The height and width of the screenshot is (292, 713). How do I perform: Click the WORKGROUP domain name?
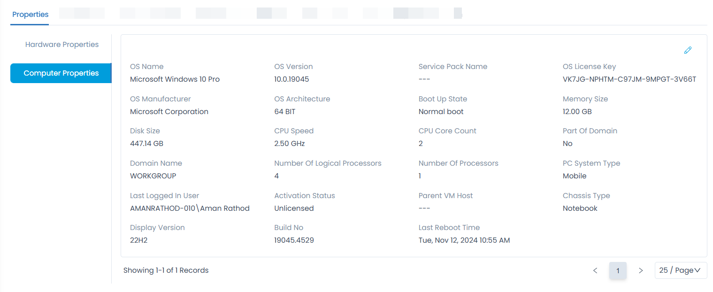(153, 176)
